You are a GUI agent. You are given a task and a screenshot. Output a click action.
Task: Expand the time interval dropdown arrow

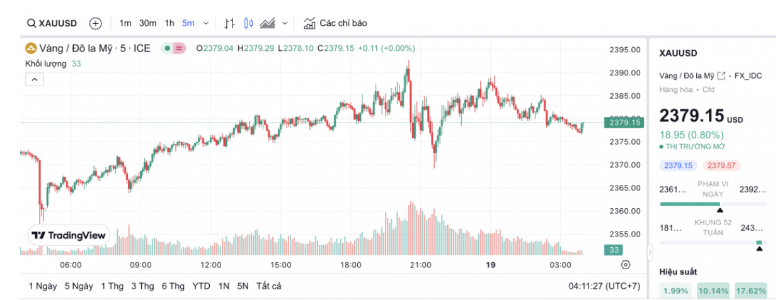(x=207, y=23)
